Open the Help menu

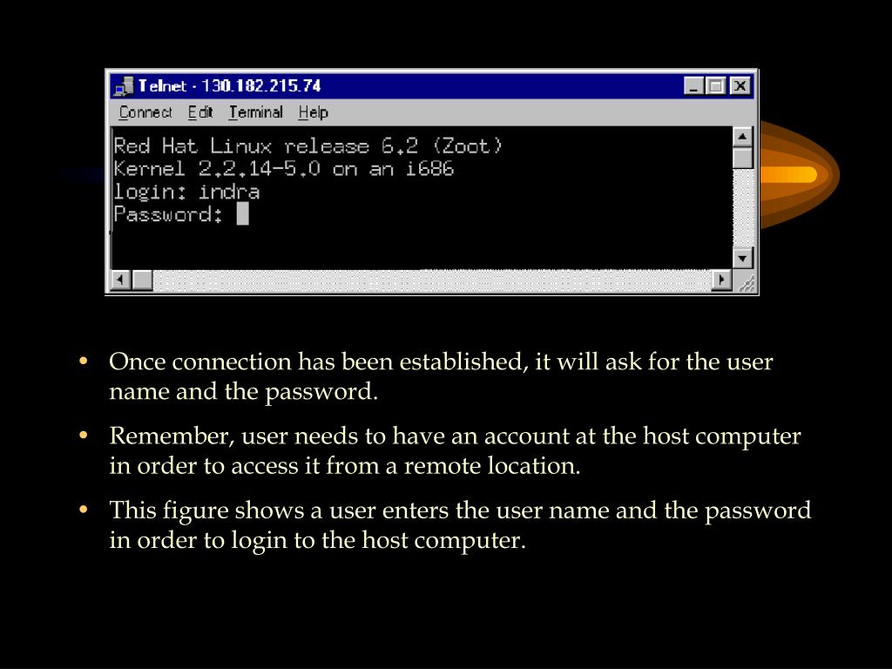[313, 112]
